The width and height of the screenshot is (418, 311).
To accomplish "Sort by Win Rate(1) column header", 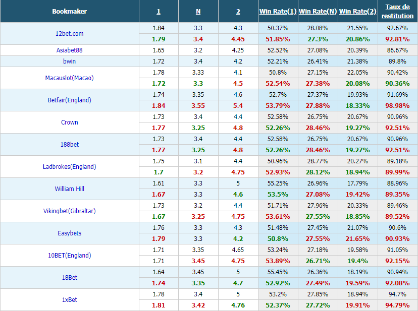I will tap(278, 12).
